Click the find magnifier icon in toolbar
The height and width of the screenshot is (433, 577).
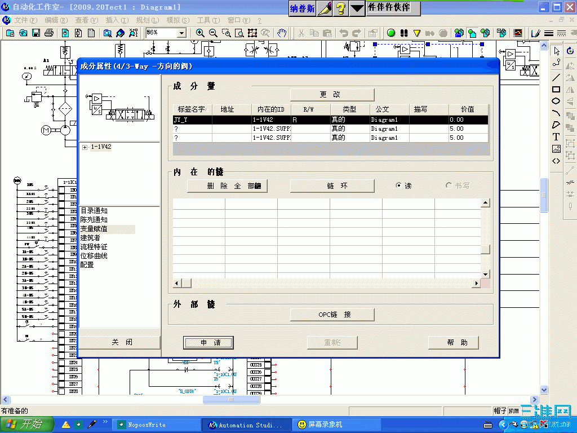(x=107, y=33)
